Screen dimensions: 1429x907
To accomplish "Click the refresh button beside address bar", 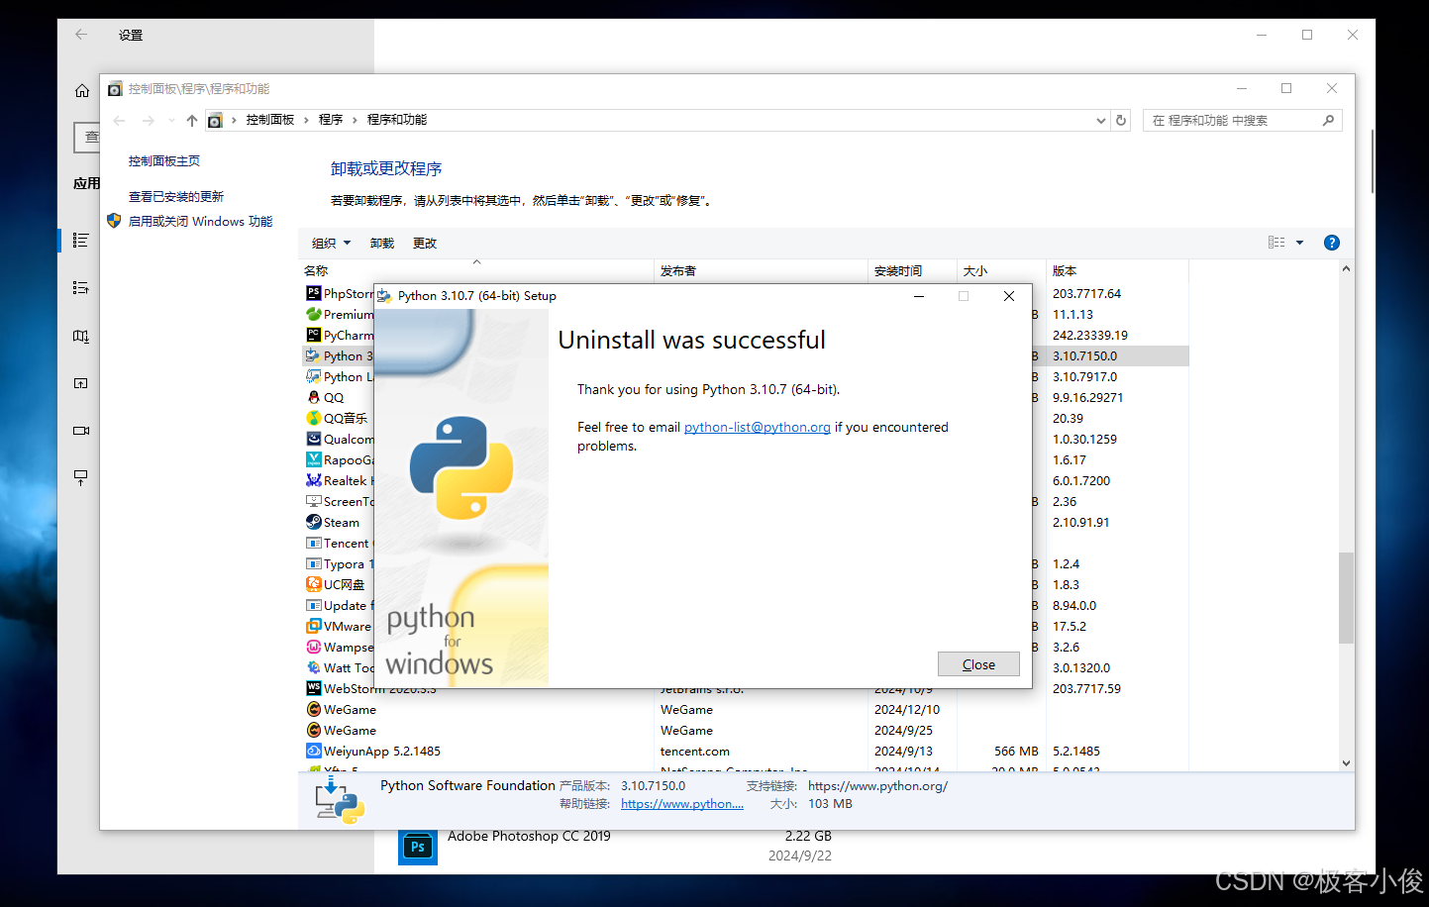I will point(1121,120).
